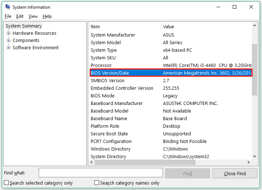Image resolution: width=262 pixels, height=190 pixels.
Task: Select the System Directory row
Action: [x=171, y=156]
